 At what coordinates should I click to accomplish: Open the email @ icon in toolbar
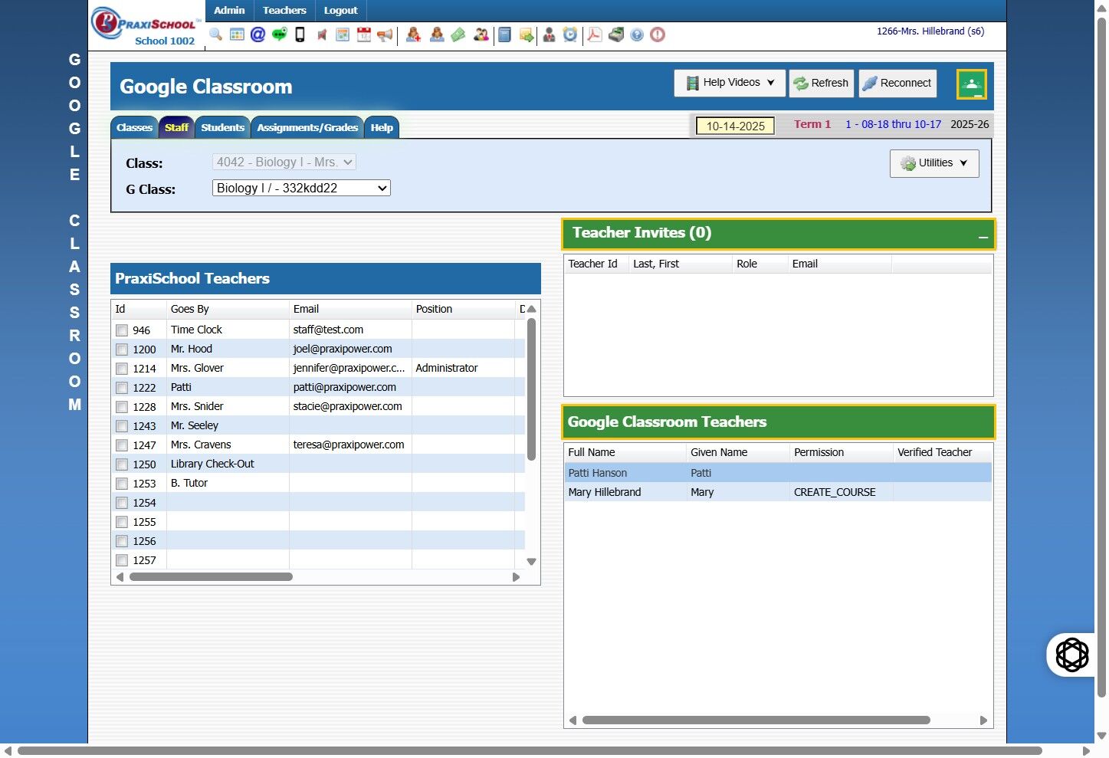pyautogui.click(x=258, y=34)
